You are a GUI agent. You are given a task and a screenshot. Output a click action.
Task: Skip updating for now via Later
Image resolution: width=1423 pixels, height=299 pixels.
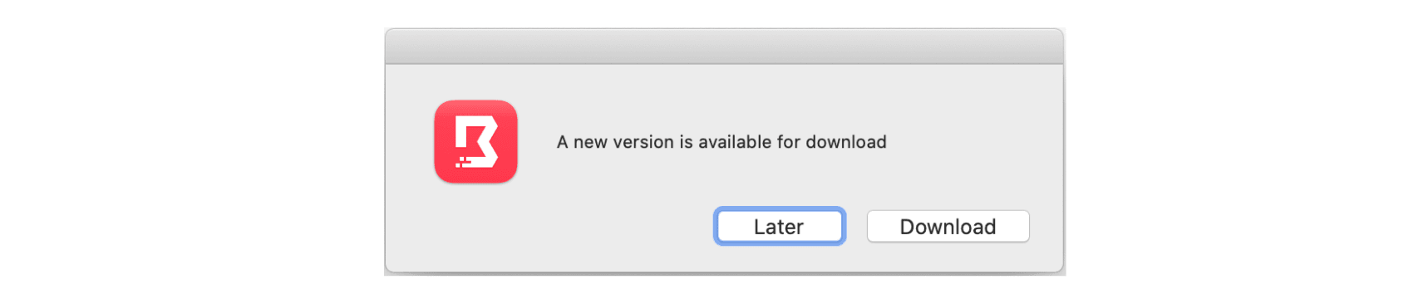pyautogui.click(x=779, y=226)
